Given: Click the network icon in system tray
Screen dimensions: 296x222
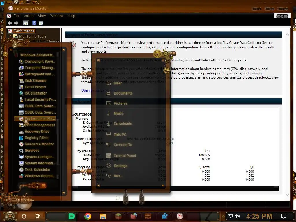Looking at the screenshot, I should pyautogui.click(x=230, y=216).
